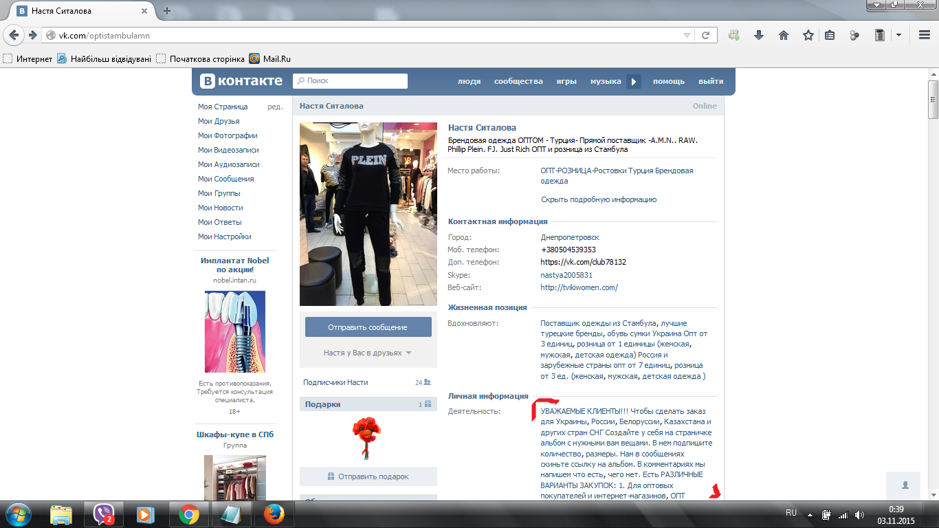Click the gift icon beside Подарки count
939x528 pixels.
[x=428, y=404]
